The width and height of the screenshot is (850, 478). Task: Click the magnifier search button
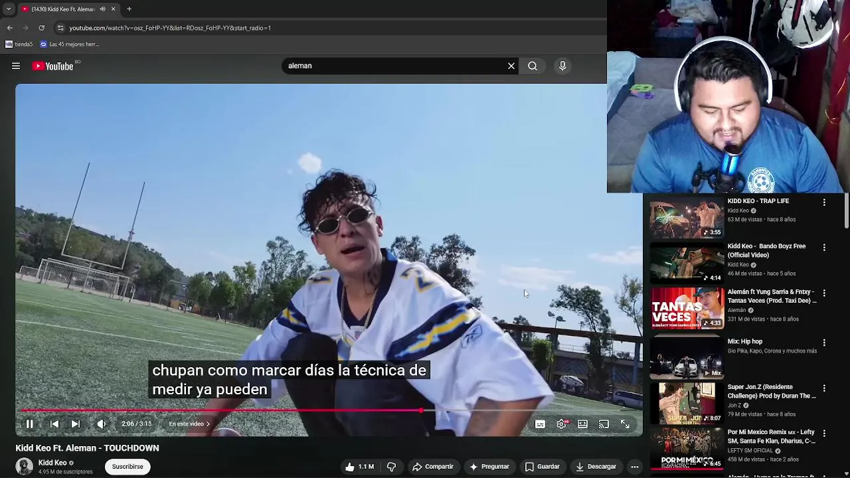tap(533, 66)
